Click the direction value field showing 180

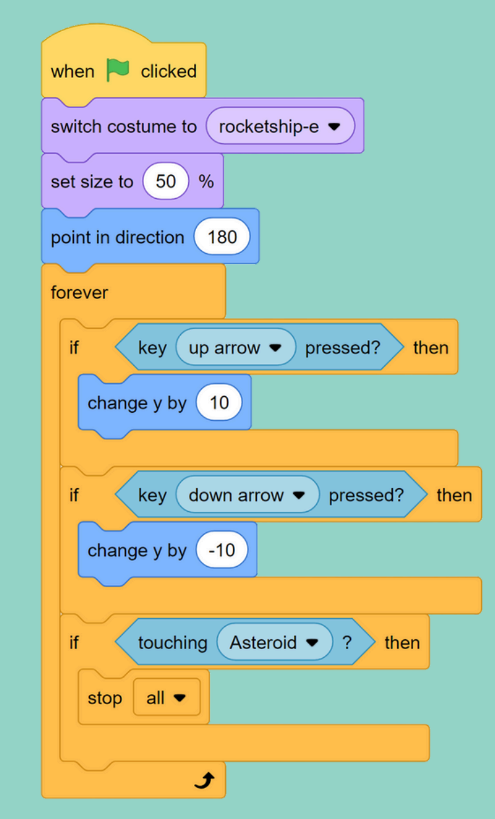222,237
